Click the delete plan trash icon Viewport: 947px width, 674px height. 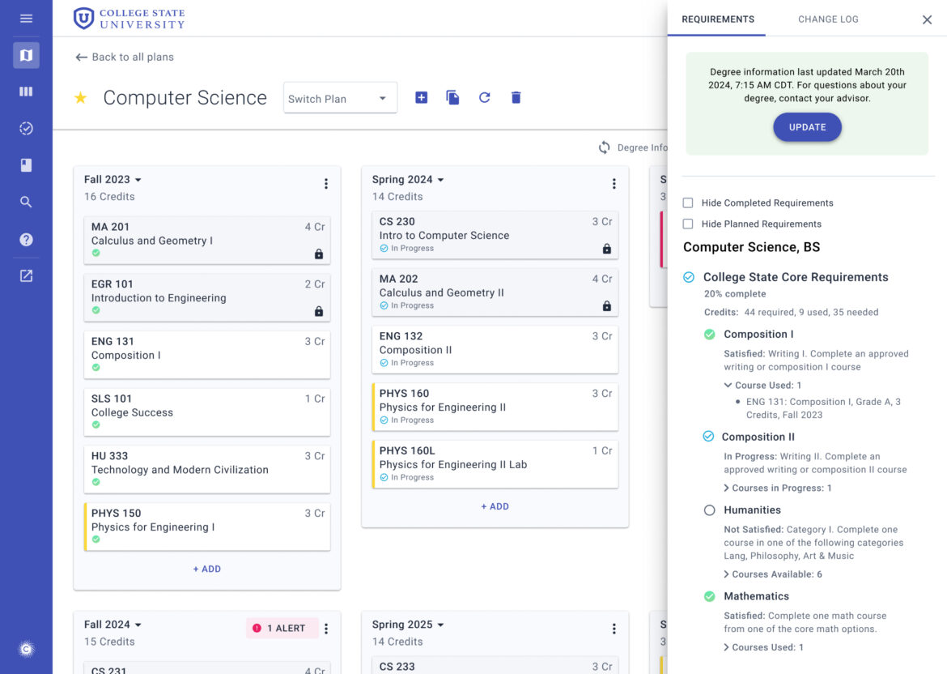coord(516,97)
